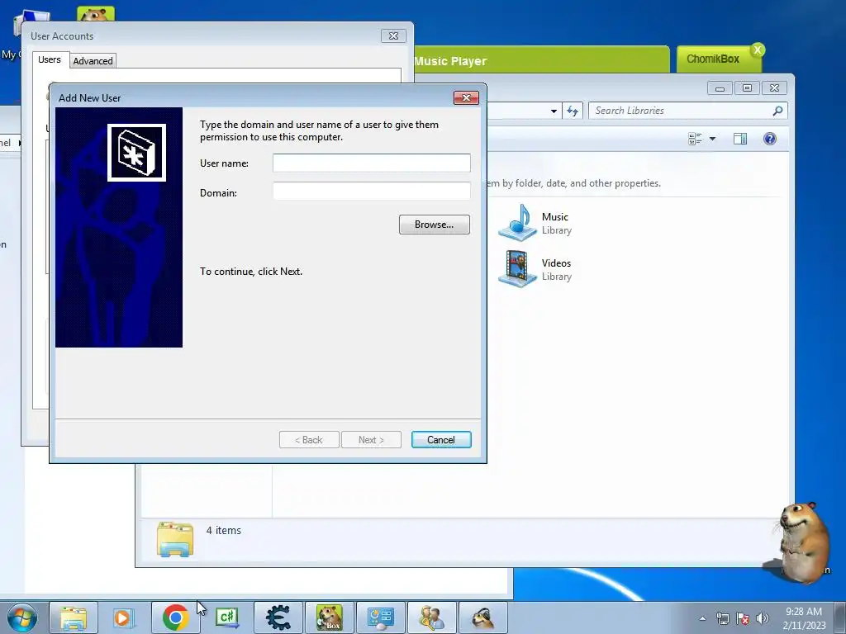
Task: Click the hamster mascot on the desktop
Action: point(804,542)
